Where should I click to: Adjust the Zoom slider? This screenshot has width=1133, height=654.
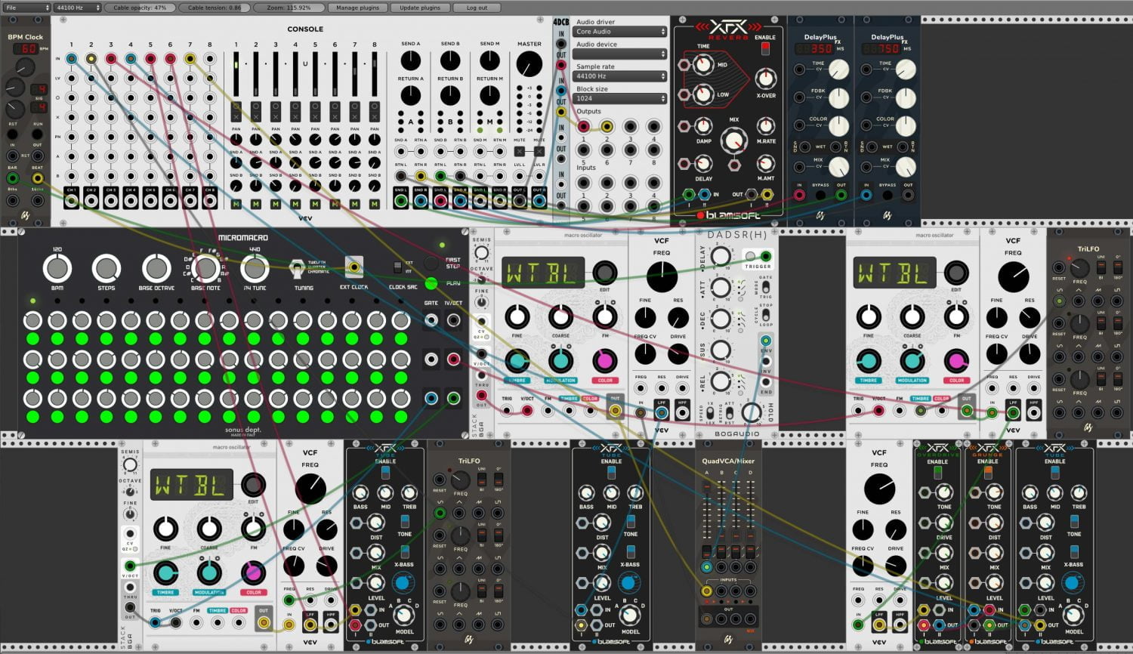tap(289, 8)
